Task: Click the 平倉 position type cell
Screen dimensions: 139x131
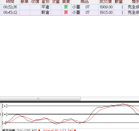Action: [46, 7]
